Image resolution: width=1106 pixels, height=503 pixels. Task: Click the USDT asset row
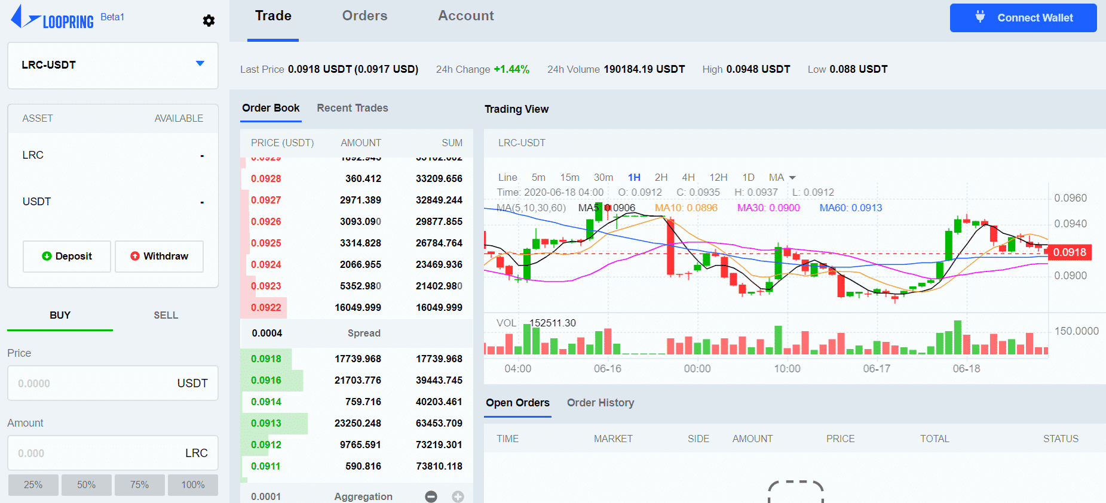[113, 202]
